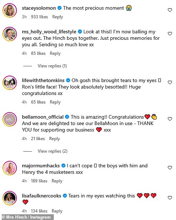Expand View replies (2) under bellamoon_official
The height and width of the screenshot is (220, 176).
tap(52, 151)
